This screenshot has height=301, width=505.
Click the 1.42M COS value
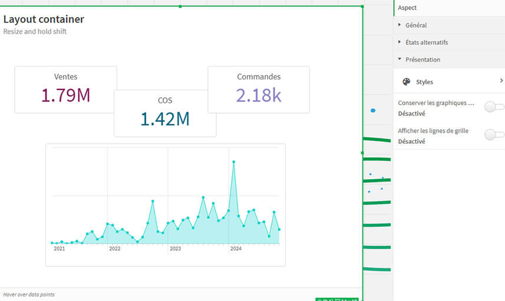pyautogui.click(x=165, y=119)
